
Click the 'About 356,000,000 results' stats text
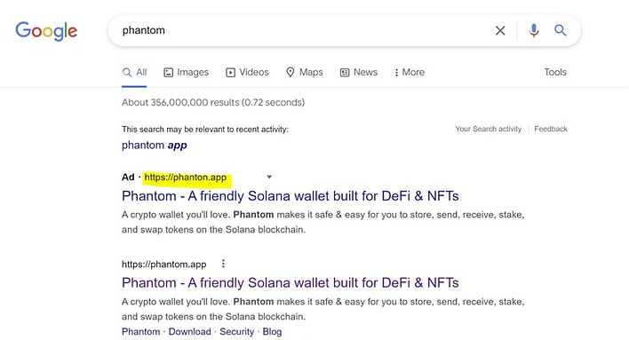pyautogui.click(x=213, y=103)
